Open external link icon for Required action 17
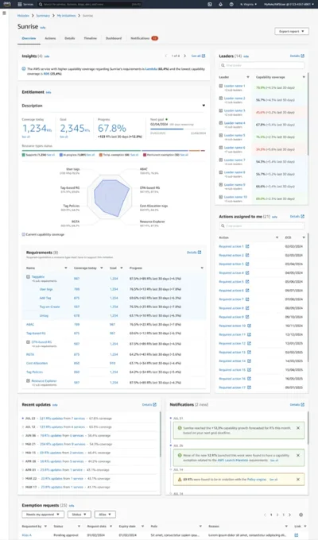 coord(249,388)
